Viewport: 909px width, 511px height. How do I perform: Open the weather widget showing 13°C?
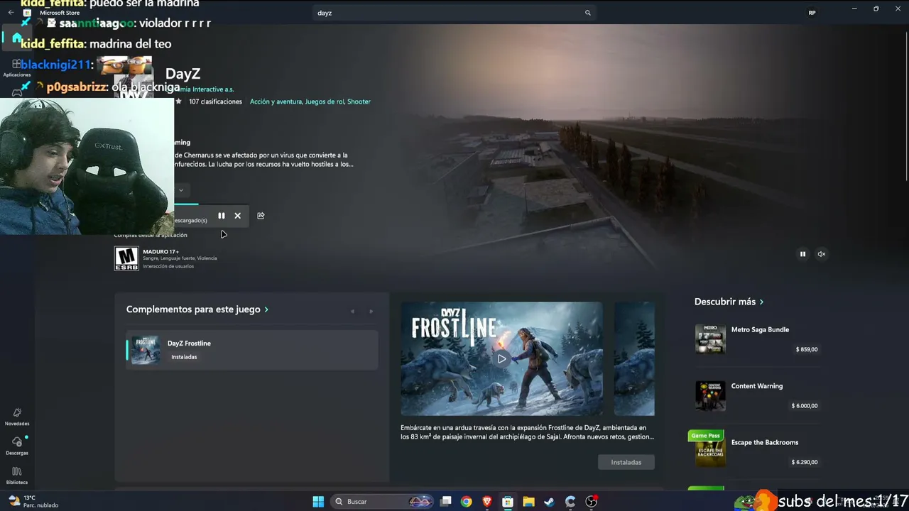point(33,502)
